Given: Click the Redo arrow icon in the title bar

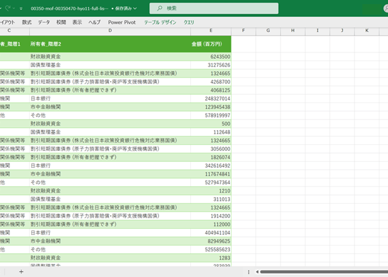Looking at the screenshot, I should [8, 8].
